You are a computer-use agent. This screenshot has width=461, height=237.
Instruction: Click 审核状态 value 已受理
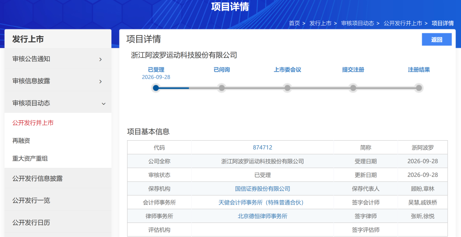(263, 175)
